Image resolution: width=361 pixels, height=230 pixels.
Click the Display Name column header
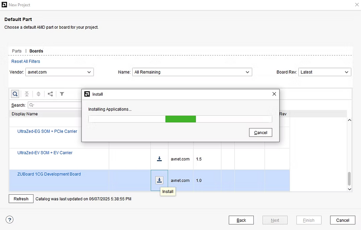coord(25,114)
